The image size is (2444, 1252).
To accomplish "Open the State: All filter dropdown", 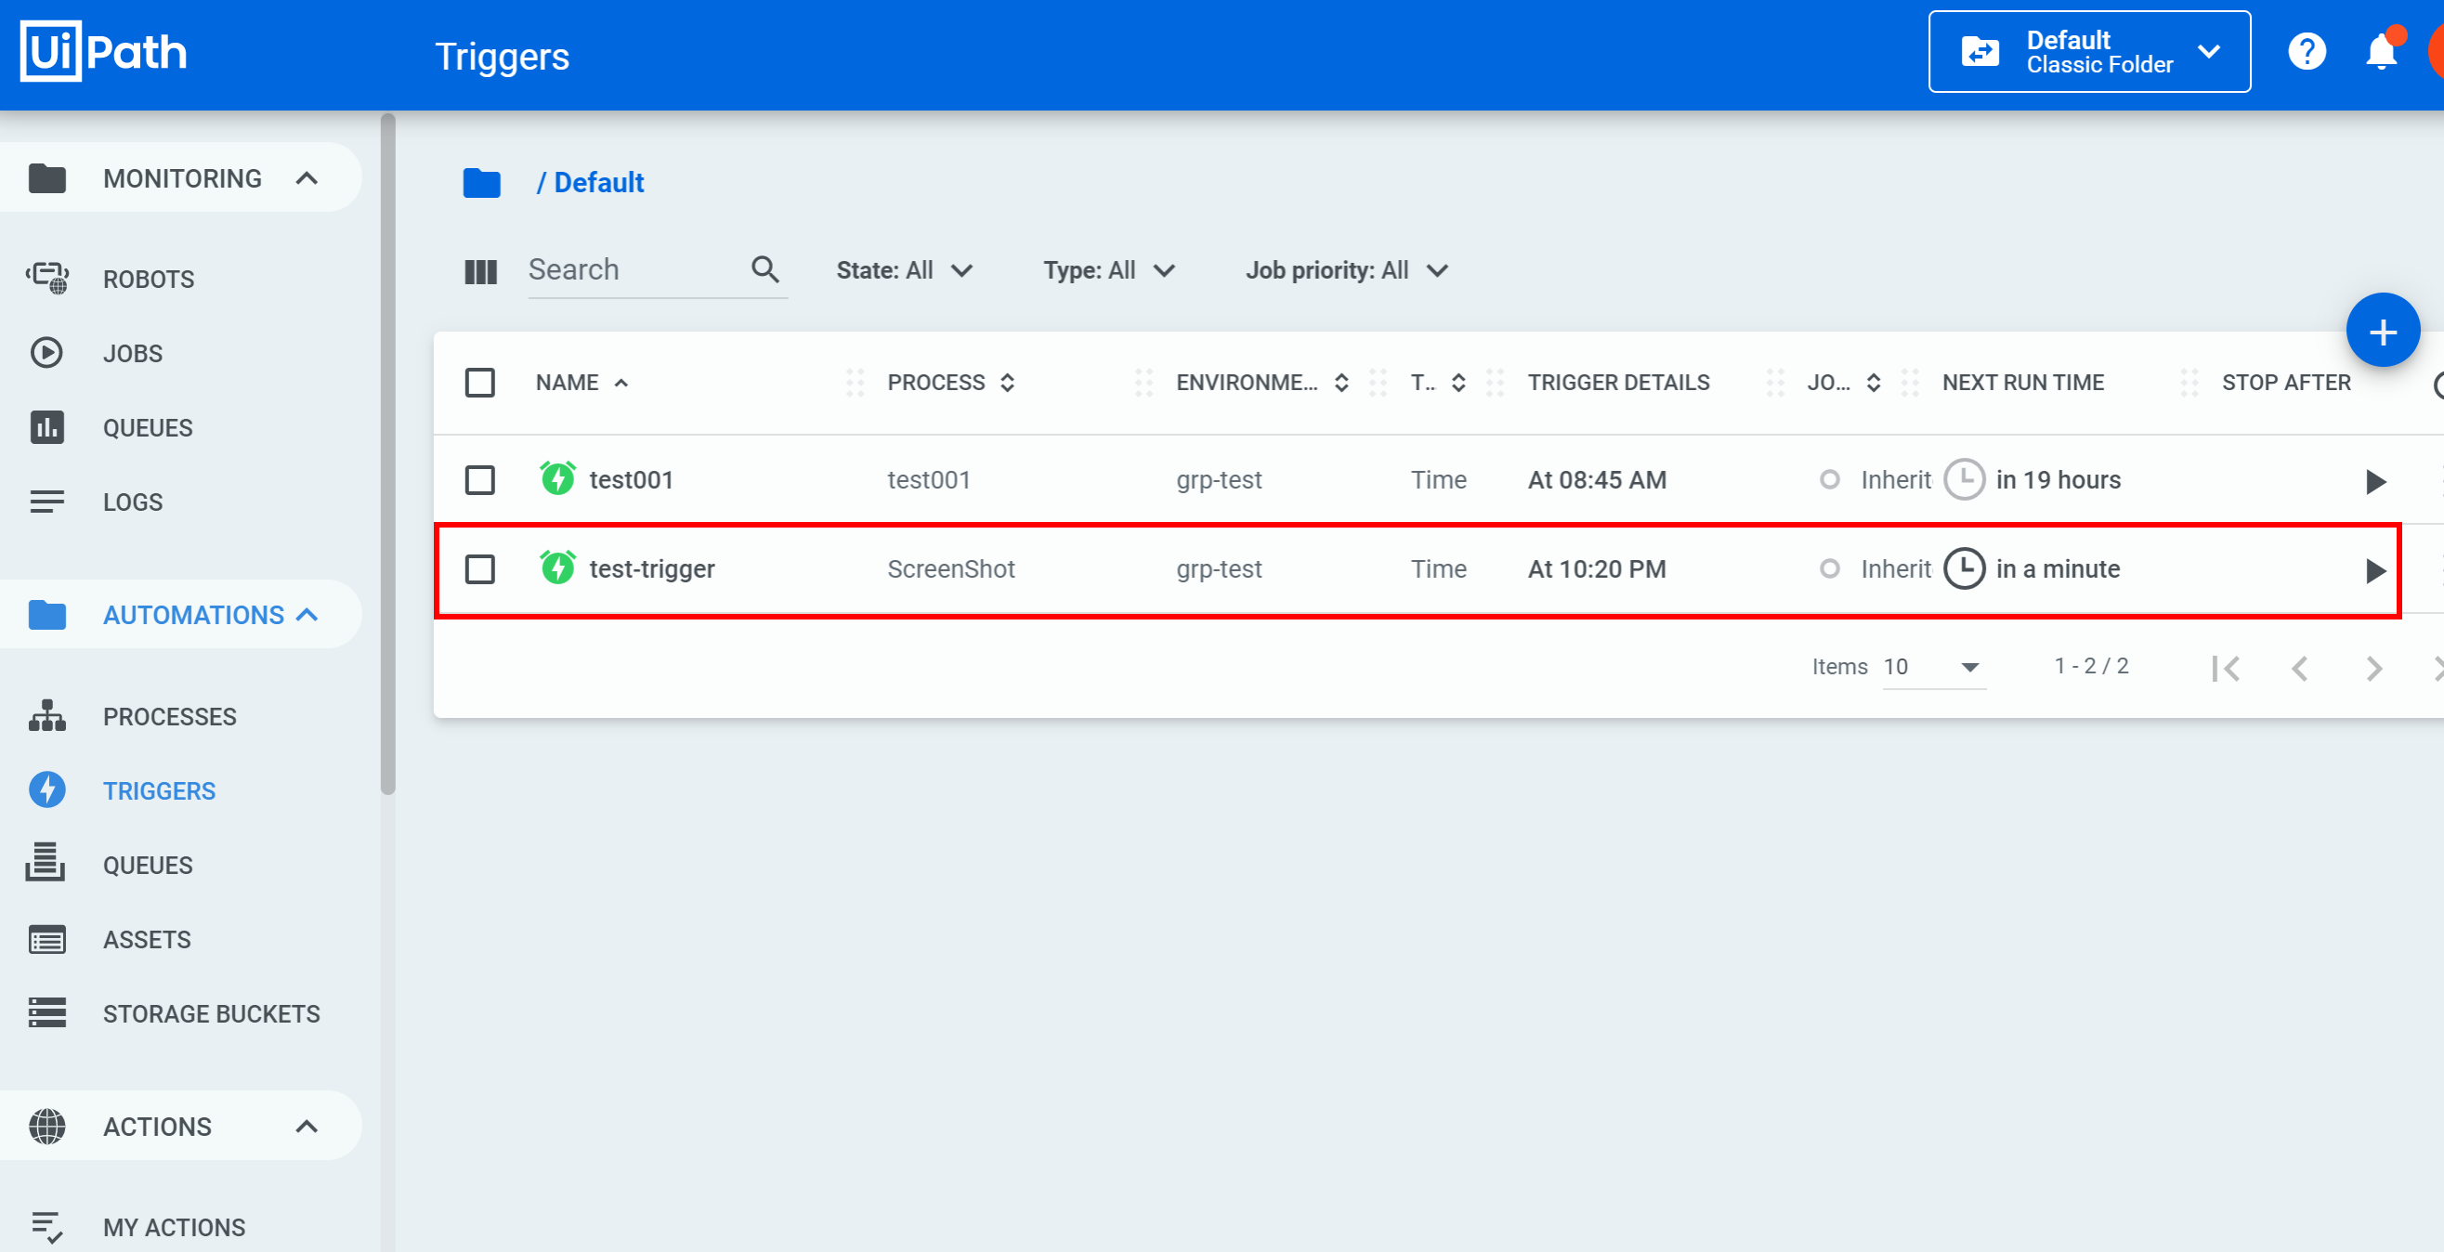I will (903, 271).
